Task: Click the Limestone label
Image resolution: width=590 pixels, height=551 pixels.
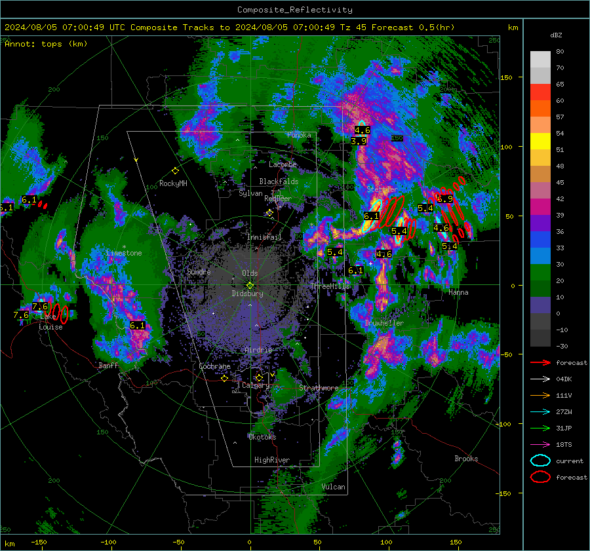Action: [x=124, y=253]
